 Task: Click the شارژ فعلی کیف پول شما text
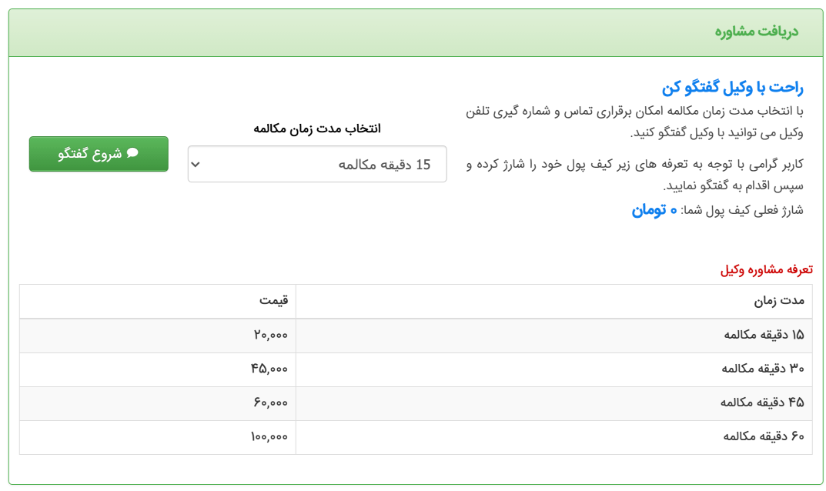741,210
